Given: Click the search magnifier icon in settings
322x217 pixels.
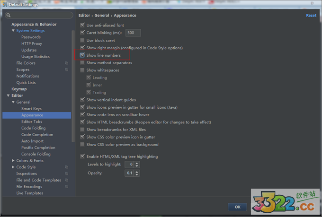Looking at the screenshot, I should [x=9, y=15].
